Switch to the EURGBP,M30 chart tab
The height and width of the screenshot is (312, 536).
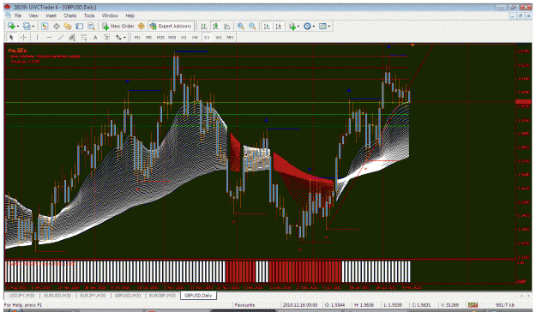coord(162,296)
